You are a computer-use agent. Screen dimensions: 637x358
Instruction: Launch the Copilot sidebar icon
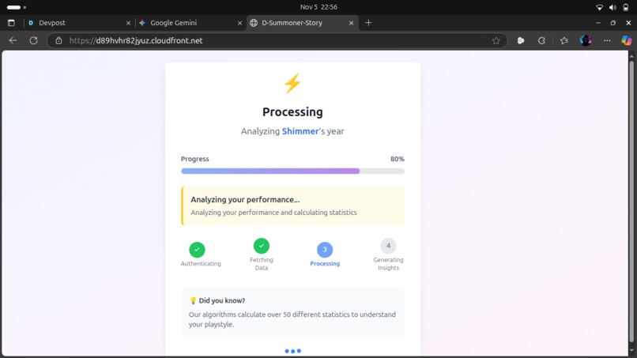pos(627,40)
